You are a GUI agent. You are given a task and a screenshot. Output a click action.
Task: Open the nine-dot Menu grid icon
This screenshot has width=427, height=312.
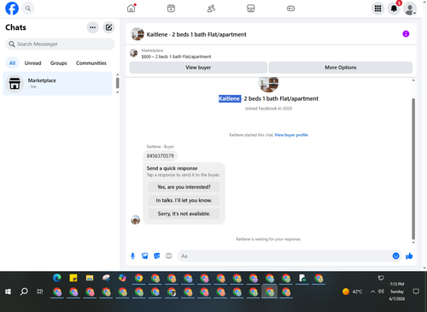click(377, 9)
